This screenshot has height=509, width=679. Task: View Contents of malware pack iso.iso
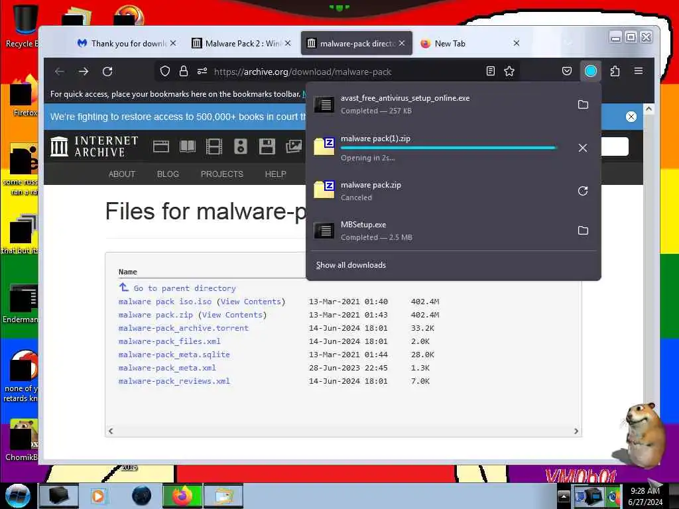pyautogui.click(x=251, y=302)
